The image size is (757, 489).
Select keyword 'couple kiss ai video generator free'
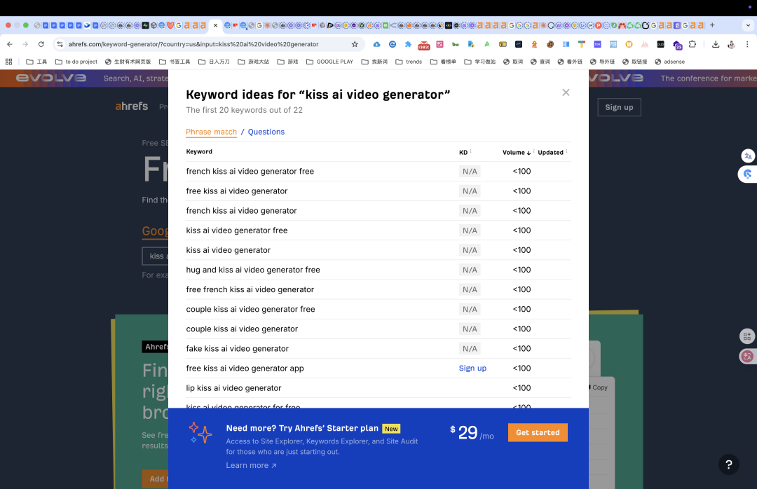pyautogui.click(x=250, y=310)
